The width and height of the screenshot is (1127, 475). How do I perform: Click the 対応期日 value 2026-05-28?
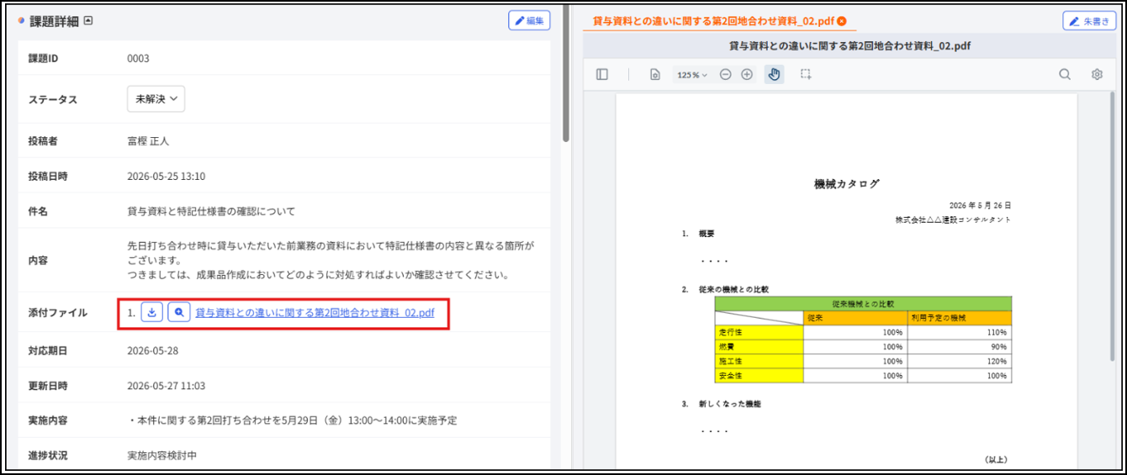tap(152, 350)
